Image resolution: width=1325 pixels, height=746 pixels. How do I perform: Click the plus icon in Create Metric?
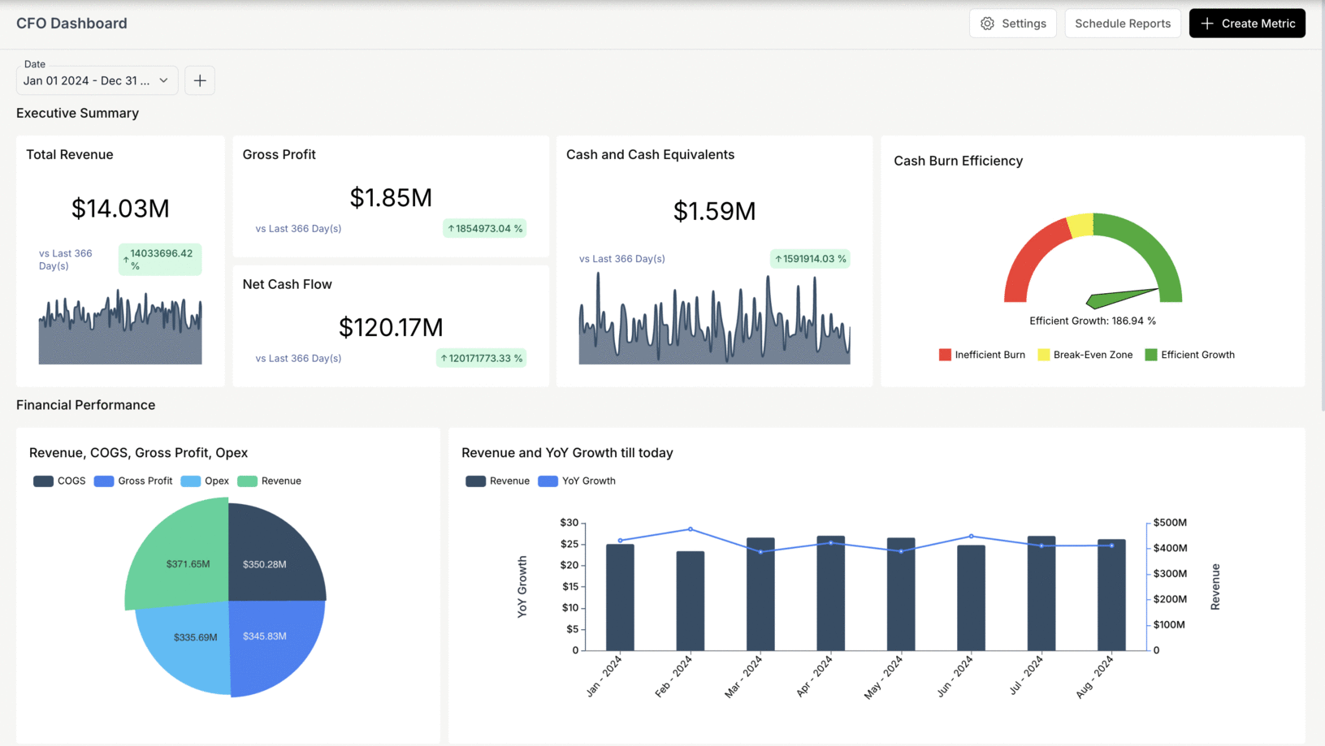[x=1207, y=24]
